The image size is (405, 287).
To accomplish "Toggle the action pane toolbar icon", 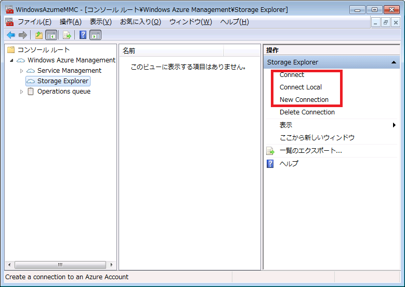I will [x=96, y=35].
